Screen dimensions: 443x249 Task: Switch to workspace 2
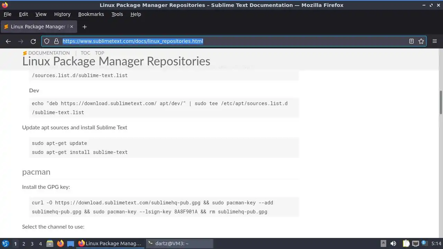24,243
